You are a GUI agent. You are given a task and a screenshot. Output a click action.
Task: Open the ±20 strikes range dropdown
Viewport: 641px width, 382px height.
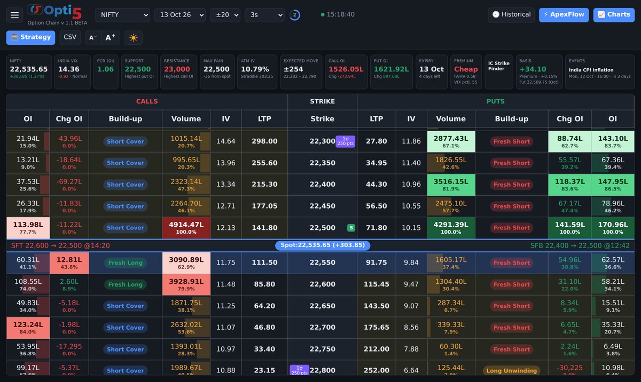tap(225, 15)
